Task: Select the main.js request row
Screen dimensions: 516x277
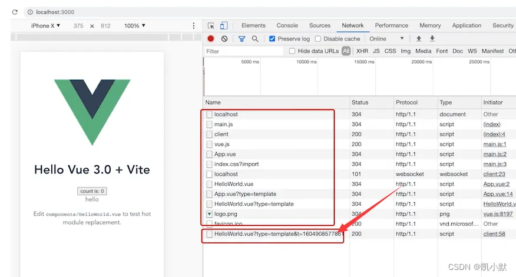Action: click(359, 124)
